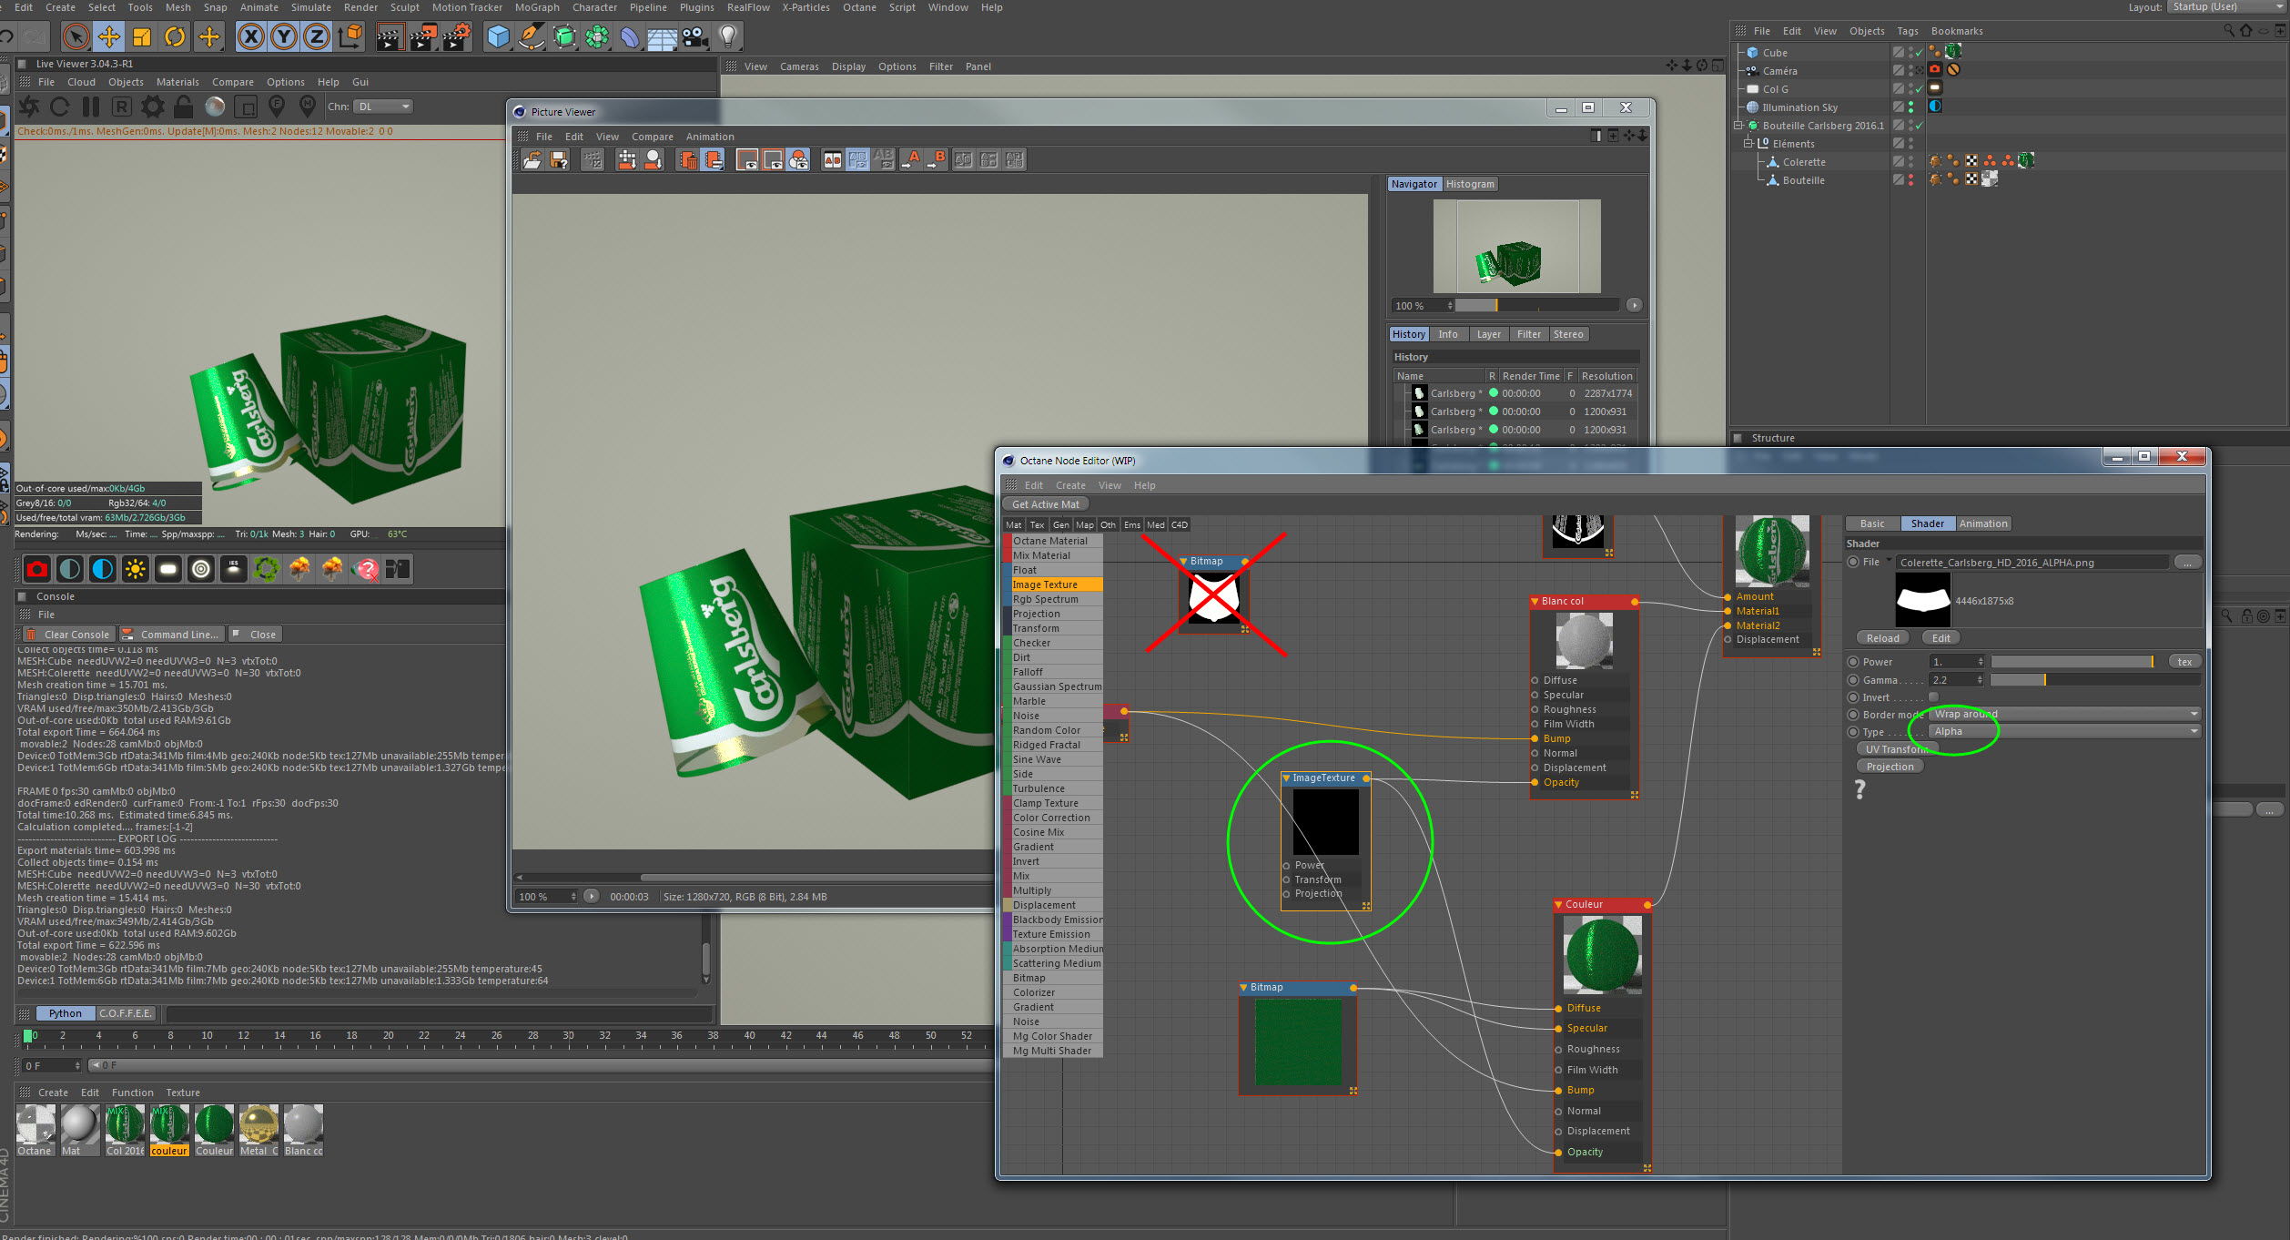2290x1240 pixels.
Task: Toggle the Power radio button in Shader
Action: [1853, 662]
